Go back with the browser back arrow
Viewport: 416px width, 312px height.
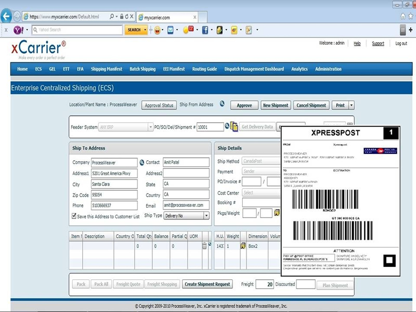(x=6, y=17)
